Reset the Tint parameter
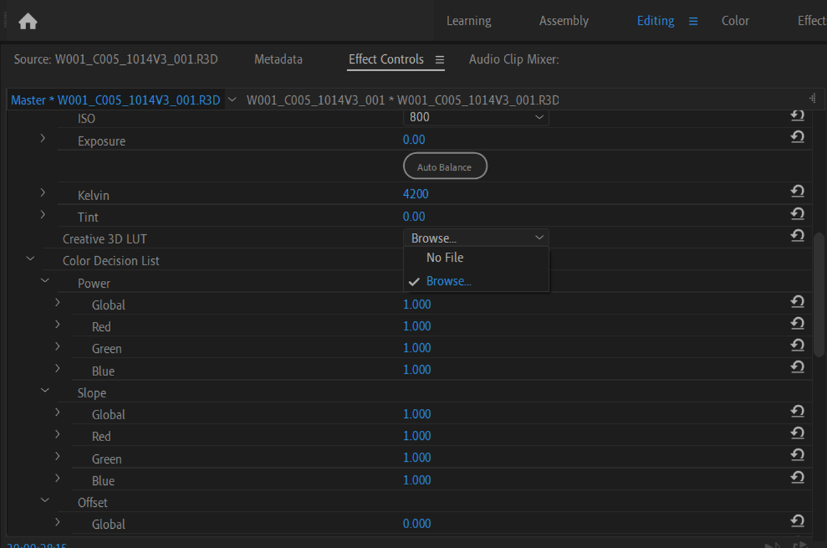This screenshot has height=548, width=827. [x=797, y=214]
